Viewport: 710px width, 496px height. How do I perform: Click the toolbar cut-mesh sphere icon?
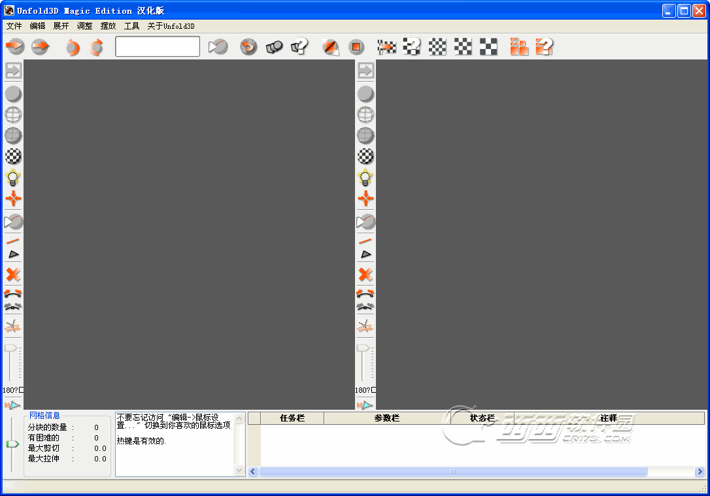tap(218, 46)
